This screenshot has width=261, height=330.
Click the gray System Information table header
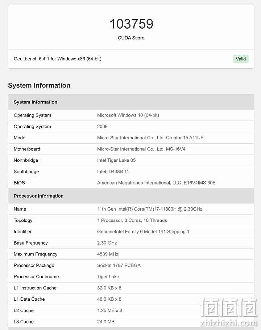[131, 102]
